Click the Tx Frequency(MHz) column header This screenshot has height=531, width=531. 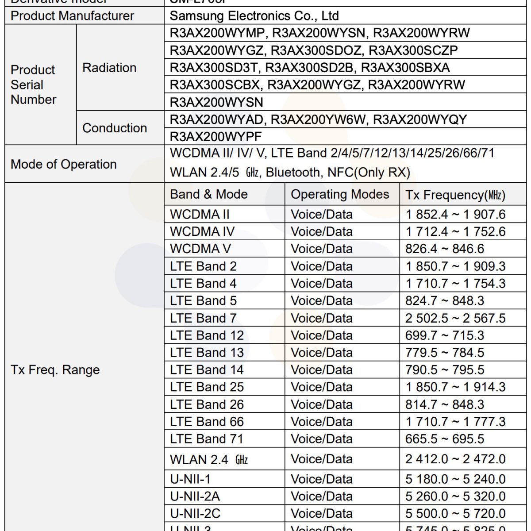click(x=455, y=195)
